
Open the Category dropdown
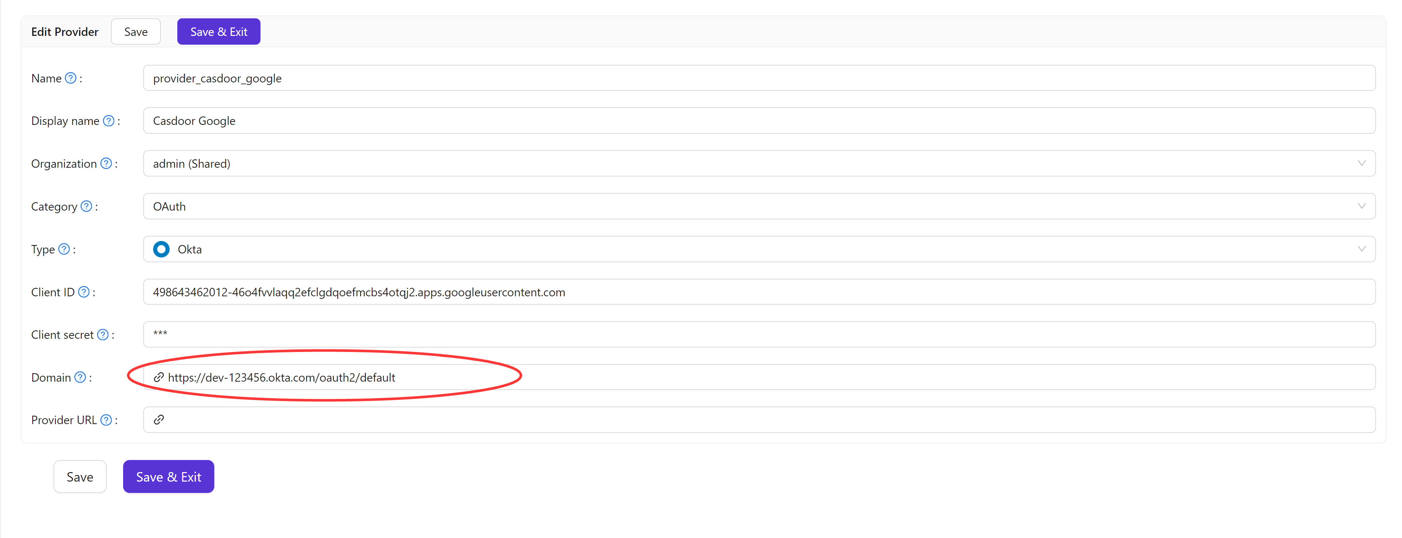pyautogui.click(x=1362, y=206)
